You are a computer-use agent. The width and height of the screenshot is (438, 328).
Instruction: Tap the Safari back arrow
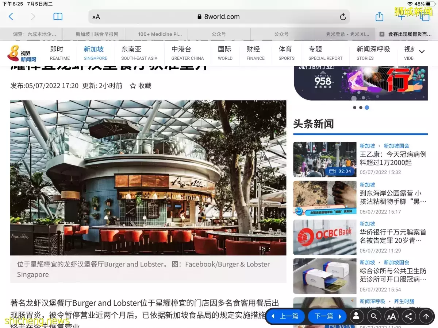(11, 16)
